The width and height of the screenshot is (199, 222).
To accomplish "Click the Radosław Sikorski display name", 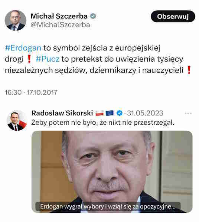I will [62, 113].
